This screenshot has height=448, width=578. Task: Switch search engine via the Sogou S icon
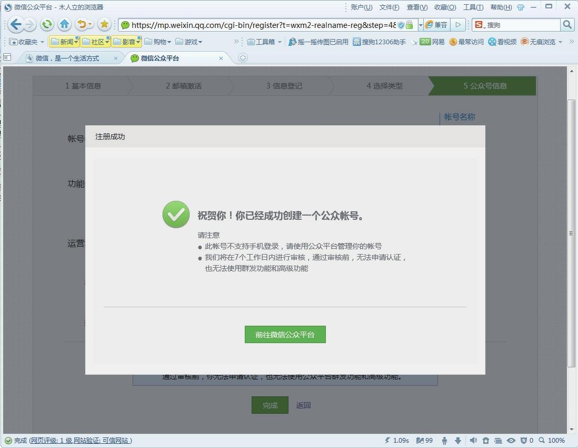pyautogui.click(x=479, y=25)
